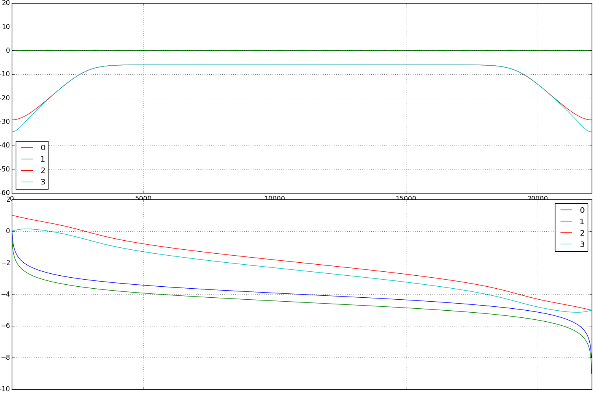Select label "2" in the bottom legend
This screenshot has width=596, height=398.
[582, 233]
